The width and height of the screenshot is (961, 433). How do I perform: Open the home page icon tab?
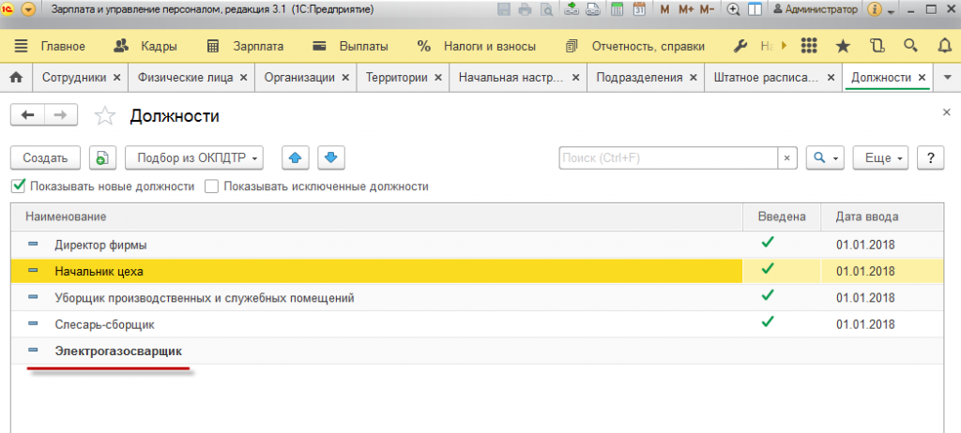17,78
